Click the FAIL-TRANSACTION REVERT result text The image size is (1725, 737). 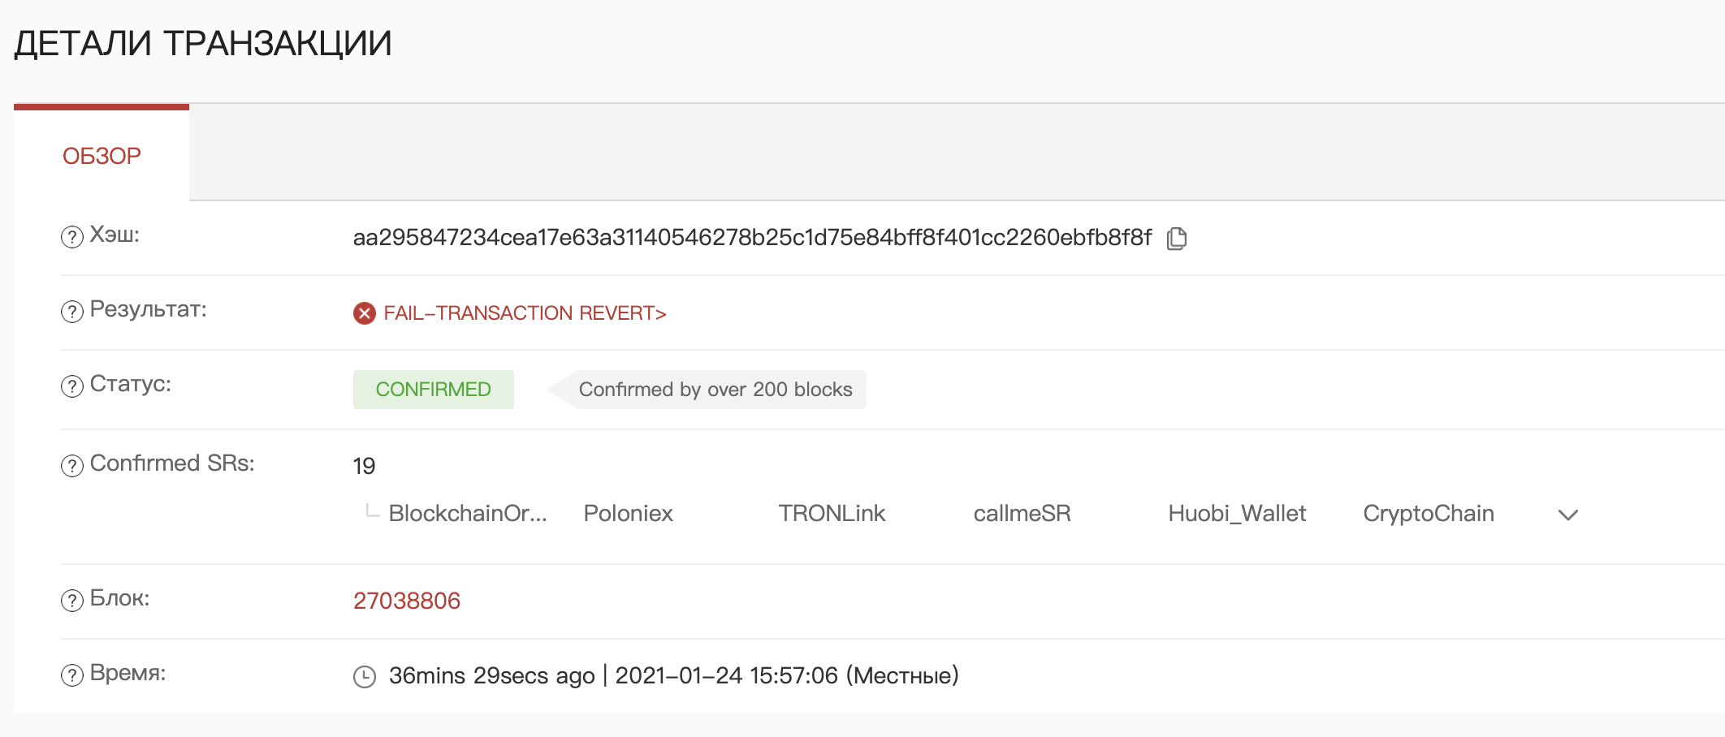coord(525,313)
